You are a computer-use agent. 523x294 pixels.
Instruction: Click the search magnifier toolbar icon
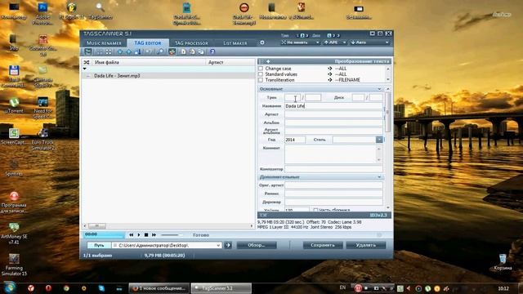(x=160, y=51)
